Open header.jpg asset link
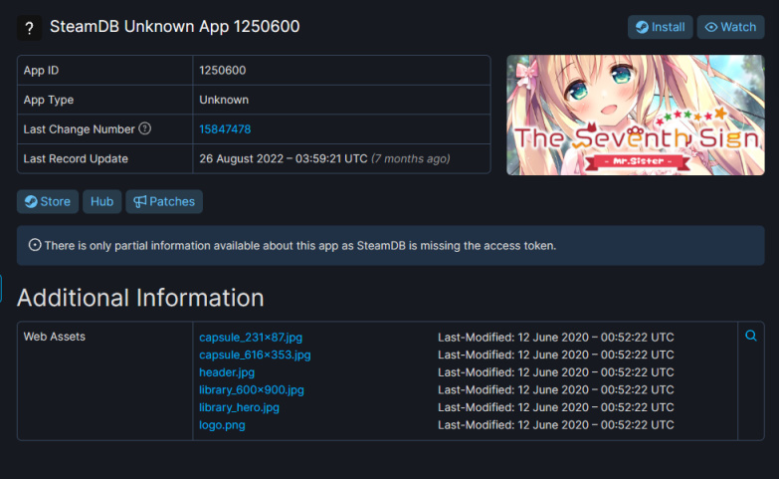779x479 pixels. [227, 372]
